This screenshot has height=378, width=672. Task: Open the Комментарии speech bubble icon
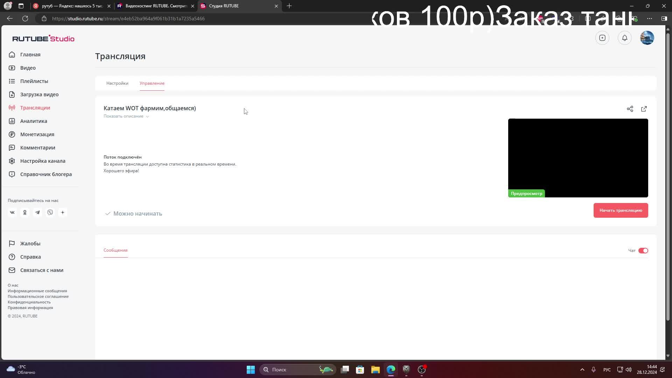[x=12, y=148]
